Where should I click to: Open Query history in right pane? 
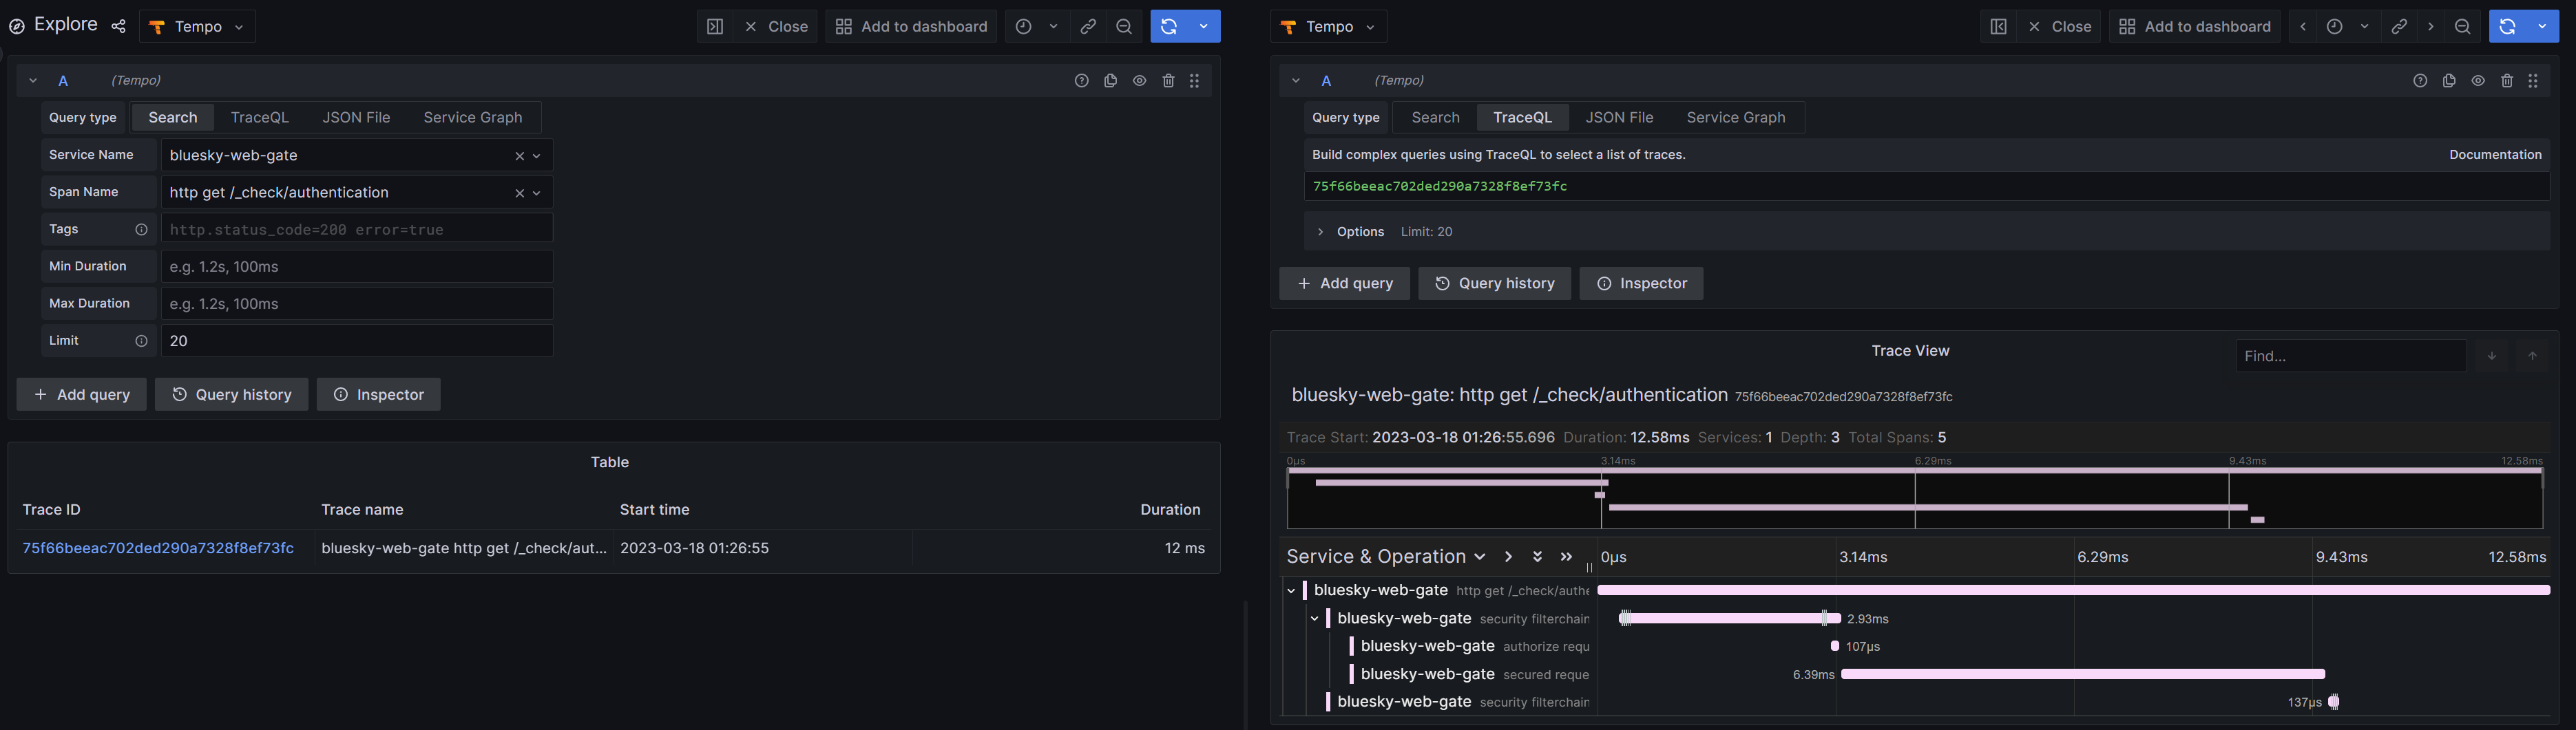click(x=1494, y=283)
